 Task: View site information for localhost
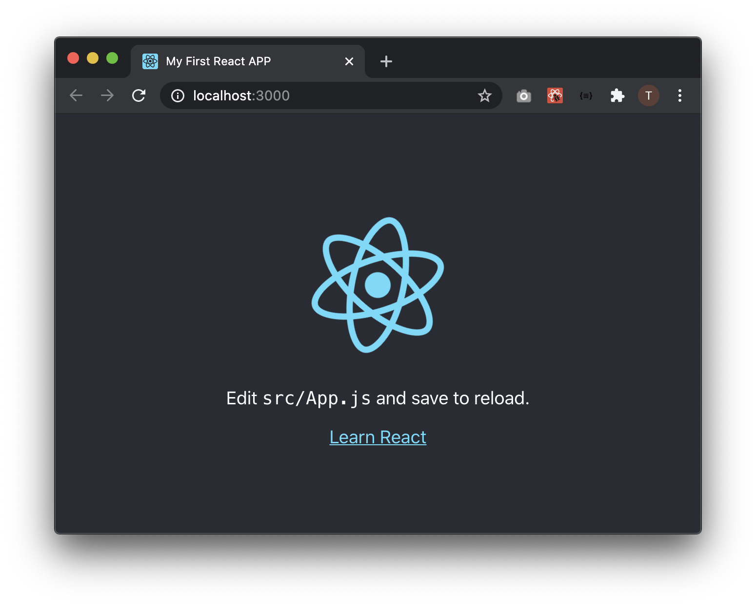178,95
